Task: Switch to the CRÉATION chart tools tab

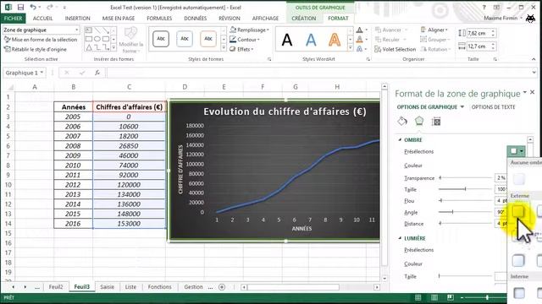Action: (303, 19)
